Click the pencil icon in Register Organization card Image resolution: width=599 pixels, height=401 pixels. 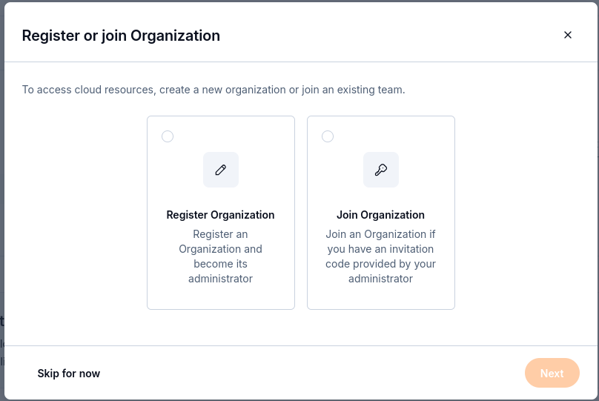[221, 170]
